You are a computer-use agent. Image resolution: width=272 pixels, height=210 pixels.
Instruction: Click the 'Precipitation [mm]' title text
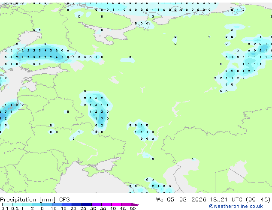pyautogui.click(x=28, y=200)
